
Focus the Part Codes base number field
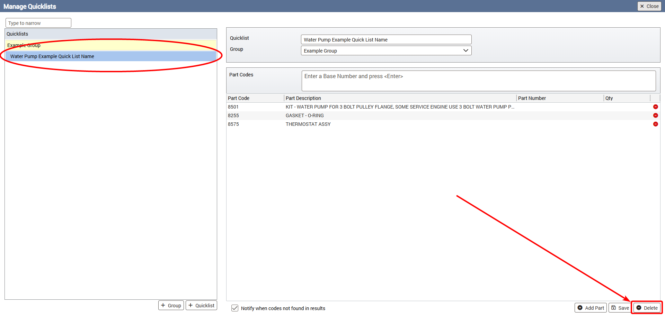coord(478,81)
